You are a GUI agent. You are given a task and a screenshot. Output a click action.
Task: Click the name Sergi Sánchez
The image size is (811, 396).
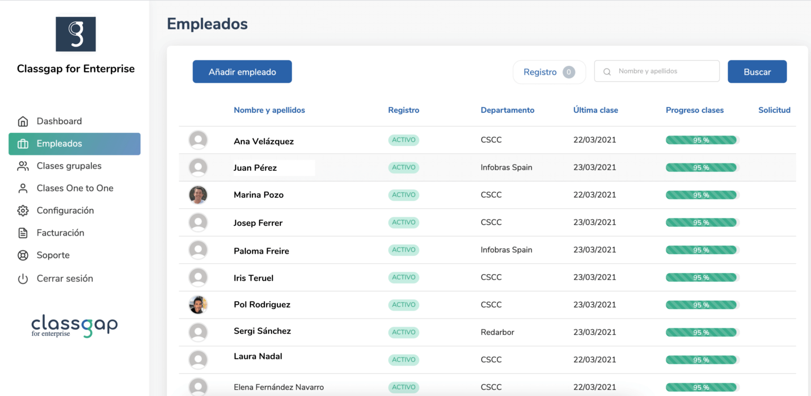click(x=262, y=331)
